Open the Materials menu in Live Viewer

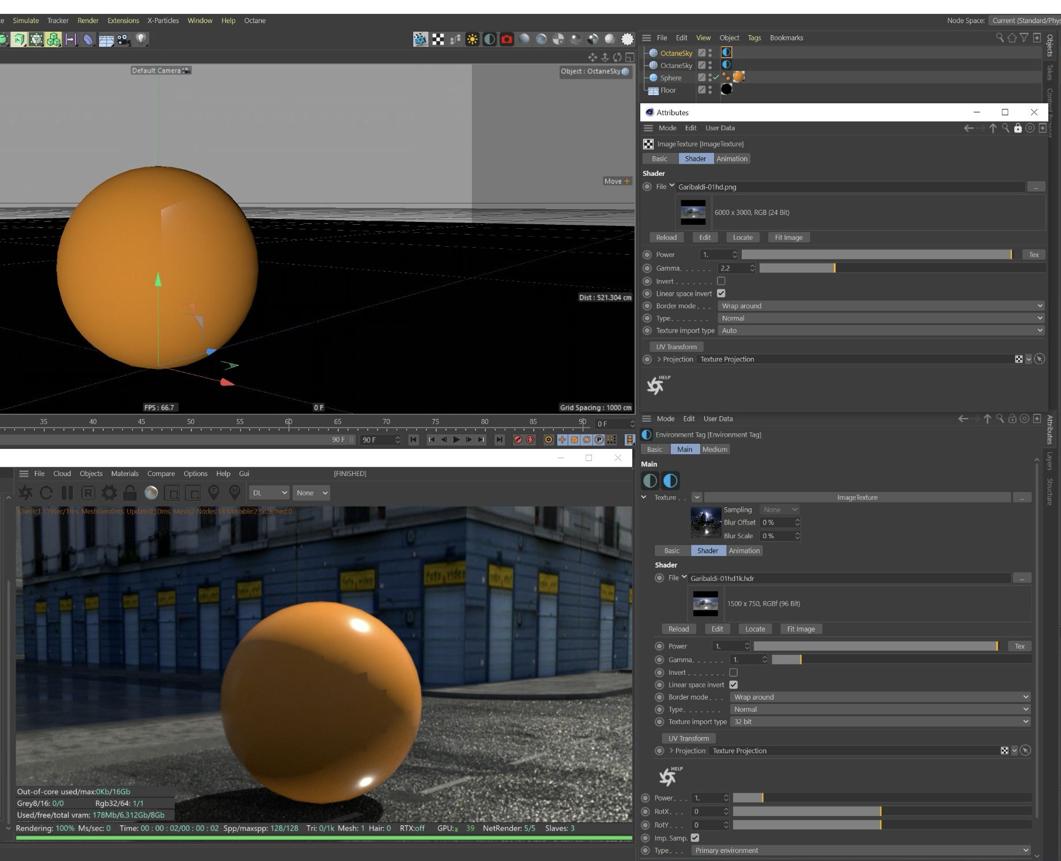(124, 474)
